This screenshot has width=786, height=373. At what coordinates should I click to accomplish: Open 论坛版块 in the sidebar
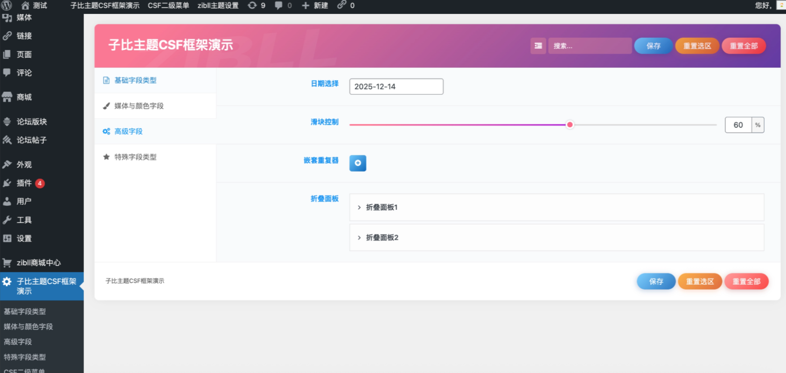(42, 122)
